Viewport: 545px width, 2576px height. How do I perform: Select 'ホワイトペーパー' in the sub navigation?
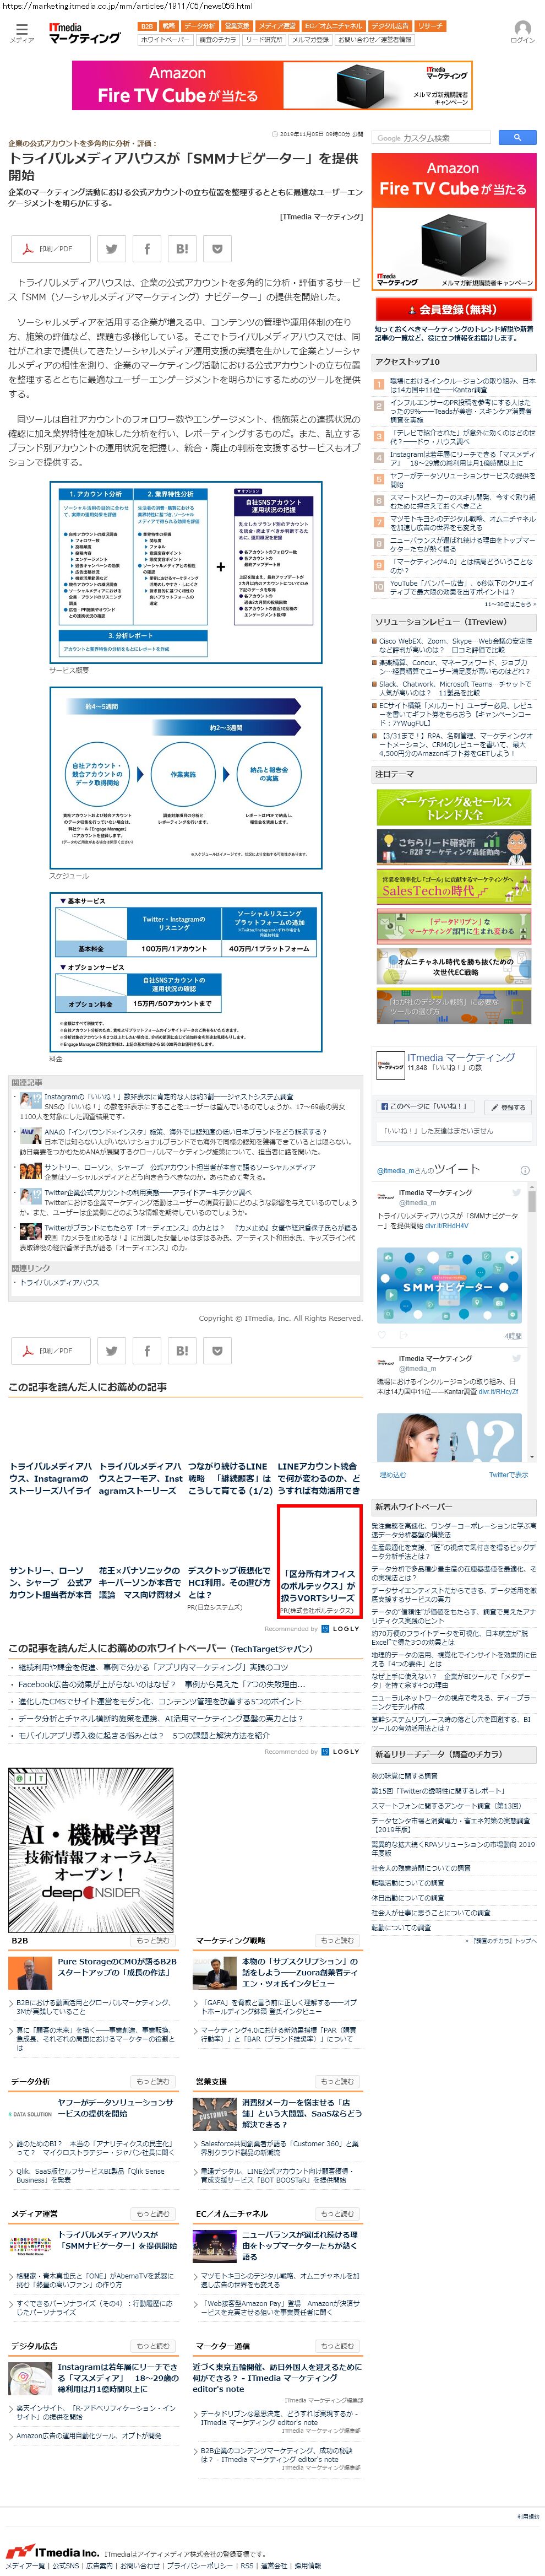pos(165,40)
